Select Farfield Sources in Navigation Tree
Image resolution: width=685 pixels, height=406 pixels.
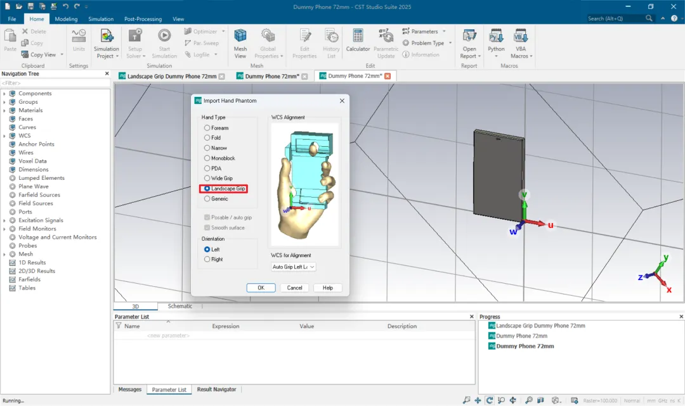[x=39, y=195]
